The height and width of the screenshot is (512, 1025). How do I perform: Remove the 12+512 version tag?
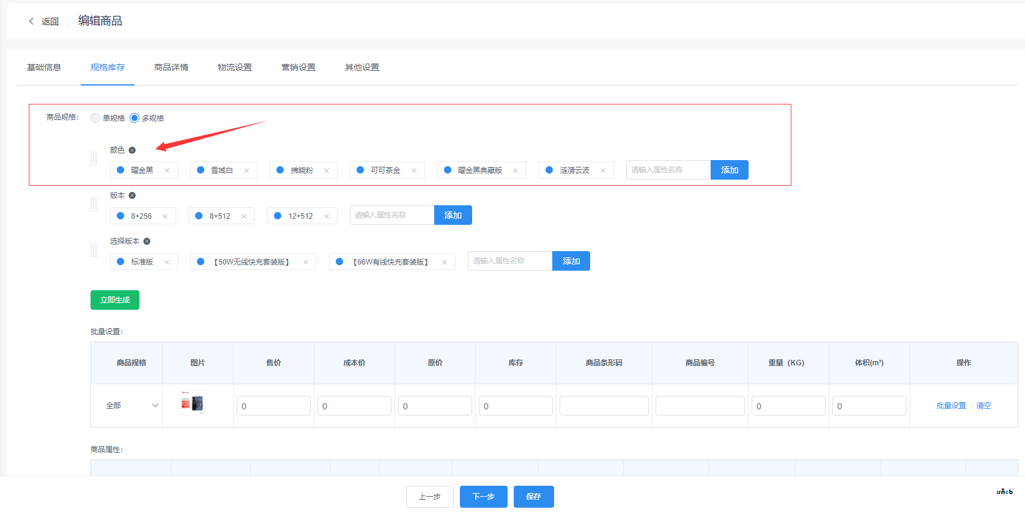pyautogui.click(x=327, y=216)
